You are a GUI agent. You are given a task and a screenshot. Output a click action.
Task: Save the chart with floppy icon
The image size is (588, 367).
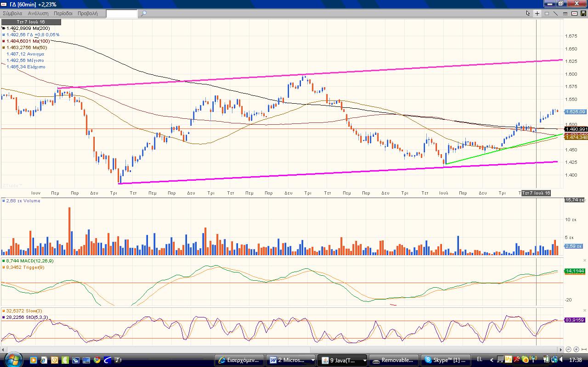pos(583,13)
